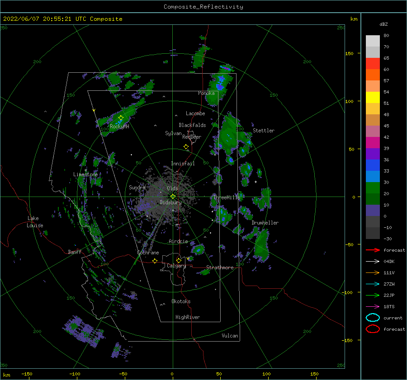Select the red swatch in dBZ scale
Viewport: 407px width, 380px height.
coord(373,64)
